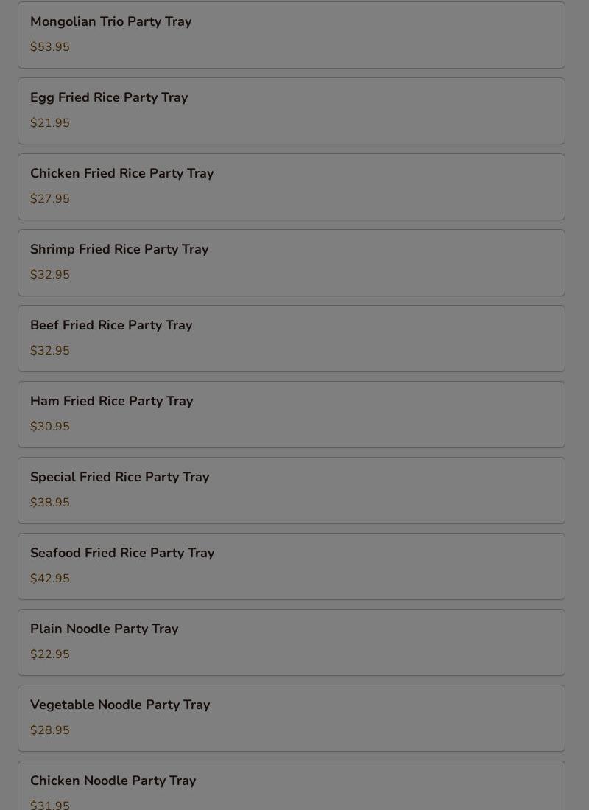Pick the Chicken Noodle Party Tray

(x=113, y=781)
